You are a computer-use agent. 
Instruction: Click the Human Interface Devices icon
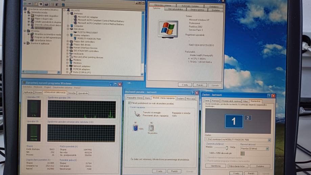[x=71, y=48]
